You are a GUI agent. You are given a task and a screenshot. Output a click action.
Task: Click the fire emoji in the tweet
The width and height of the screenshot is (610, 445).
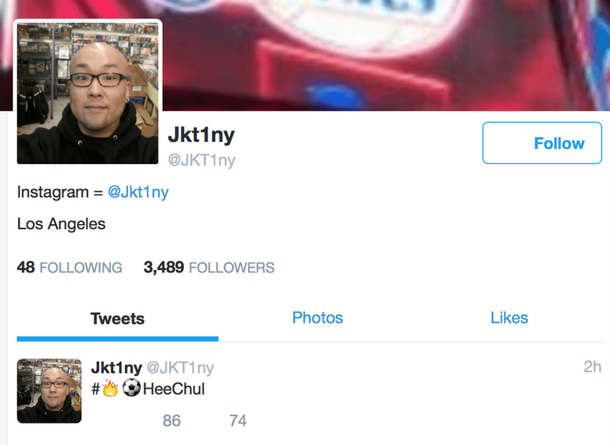pos(110,388)
